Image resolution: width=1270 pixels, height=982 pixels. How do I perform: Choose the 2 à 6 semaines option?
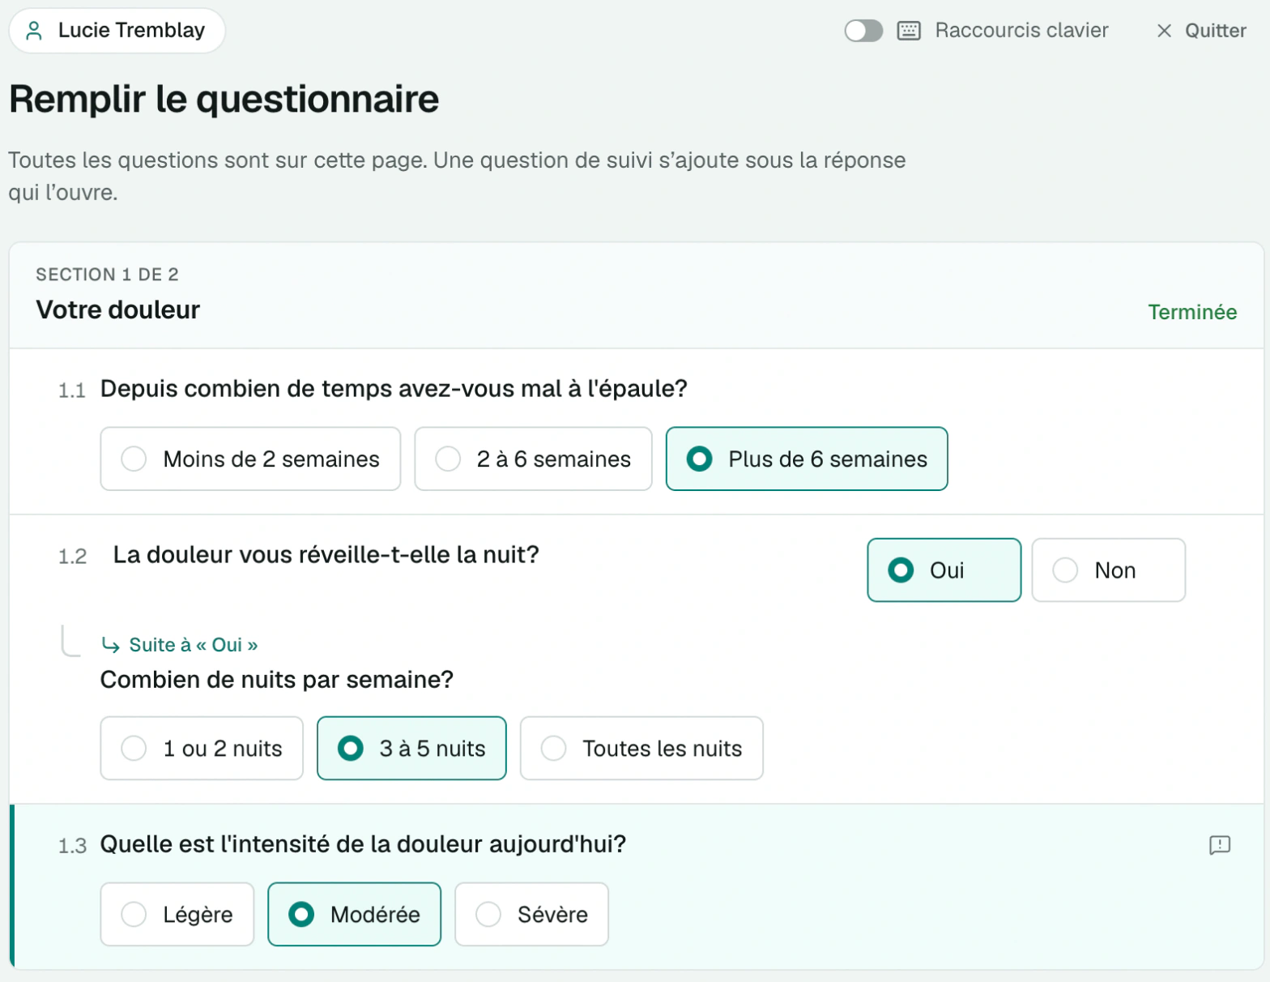533,459
